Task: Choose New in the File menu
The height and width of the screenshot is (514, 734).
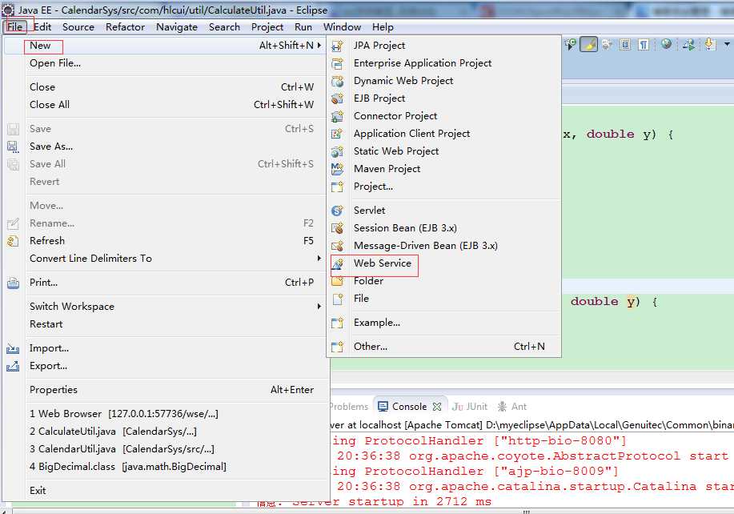Action: pyautogui.click(x=166, y=46)
